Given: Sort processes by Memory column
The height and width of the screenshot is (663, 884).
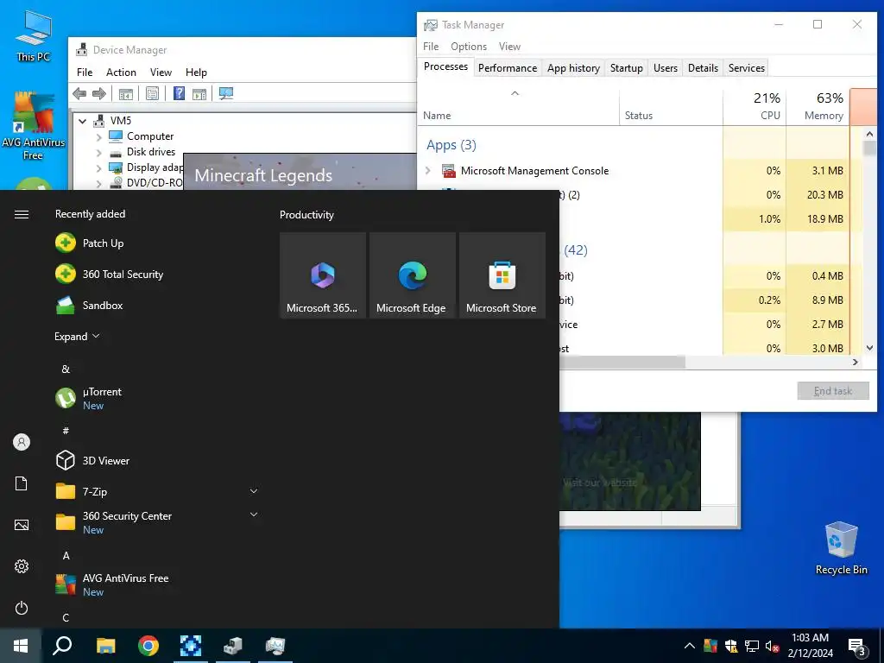Looking at the screenshot, I should coord(818,106).
